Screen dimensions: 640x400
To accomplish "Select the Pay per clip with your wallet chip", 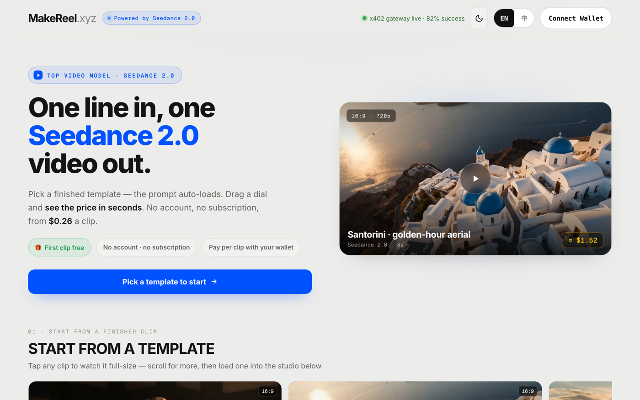I will pyautogui.click(x=251, y=247).
